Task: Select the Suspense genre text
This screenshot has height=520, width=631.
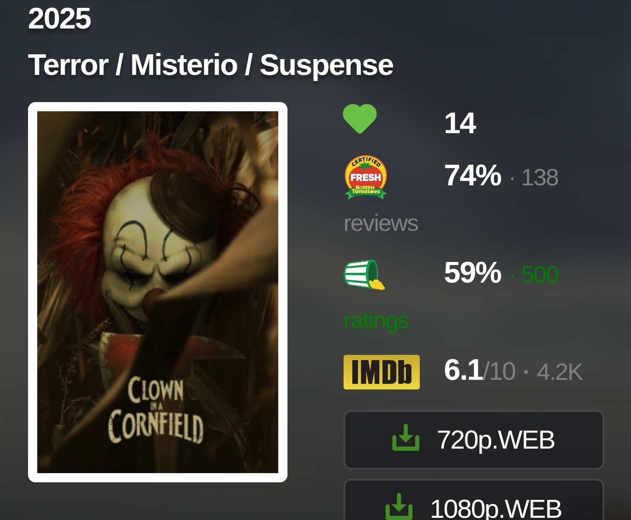Action: pyautogui.click(x=326, y=66)
